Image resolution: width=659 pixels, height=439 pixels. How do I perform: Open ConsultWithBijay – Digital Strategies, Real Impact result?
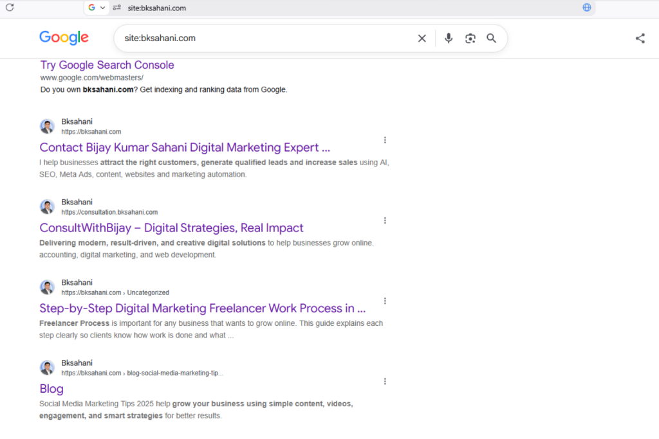click(x=171, y=228)
